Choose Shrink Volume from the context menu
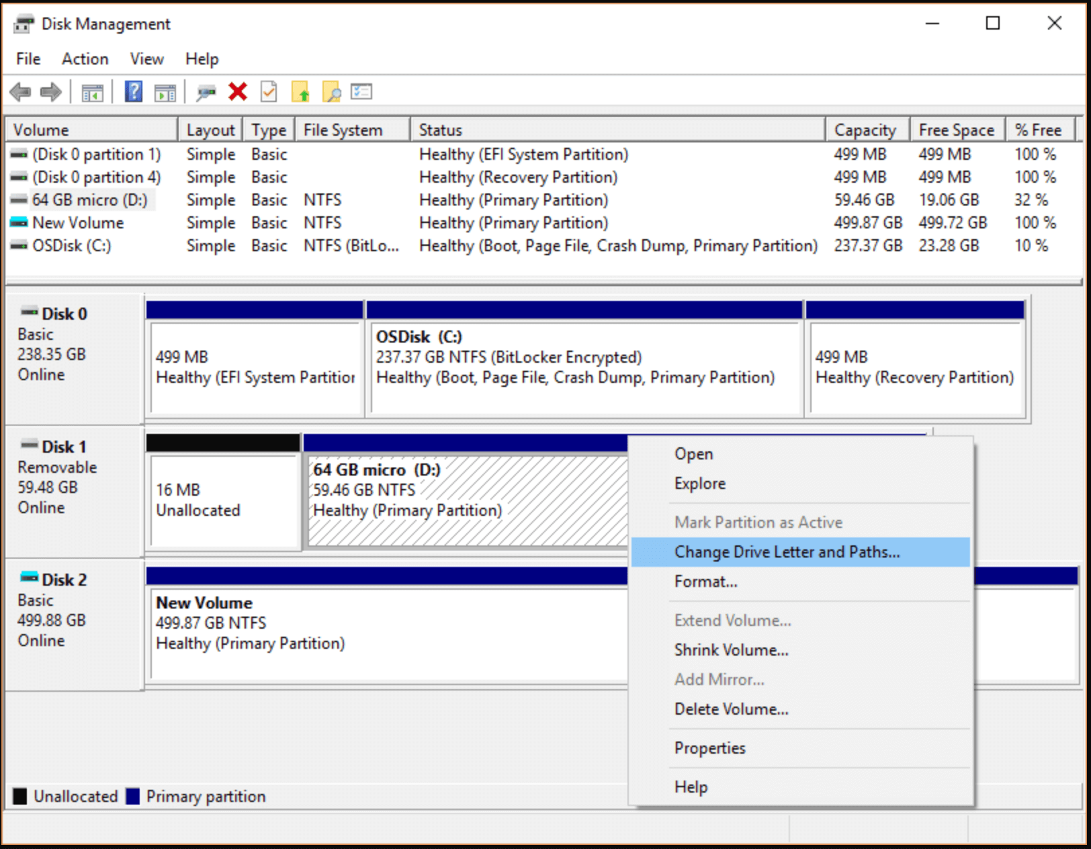The image size is (1091, 849). 732,650
